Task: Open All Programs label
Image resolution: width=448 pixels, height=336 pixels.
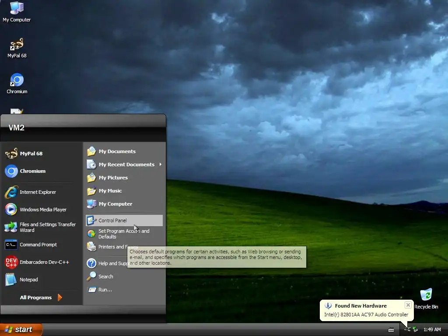Action: pos(36,297)
